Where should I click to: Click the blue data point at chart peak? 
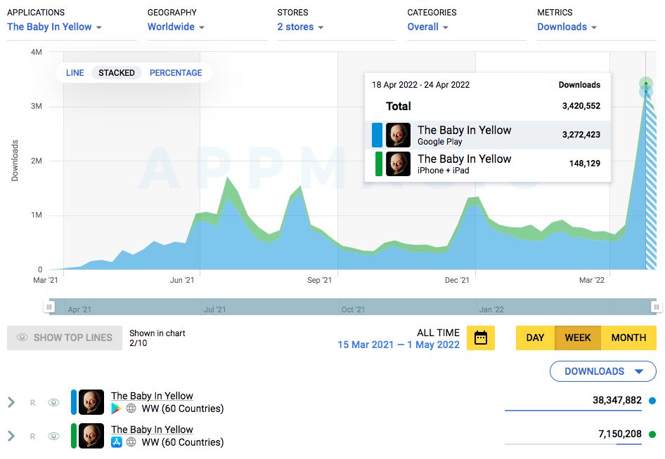coord(646,91)
